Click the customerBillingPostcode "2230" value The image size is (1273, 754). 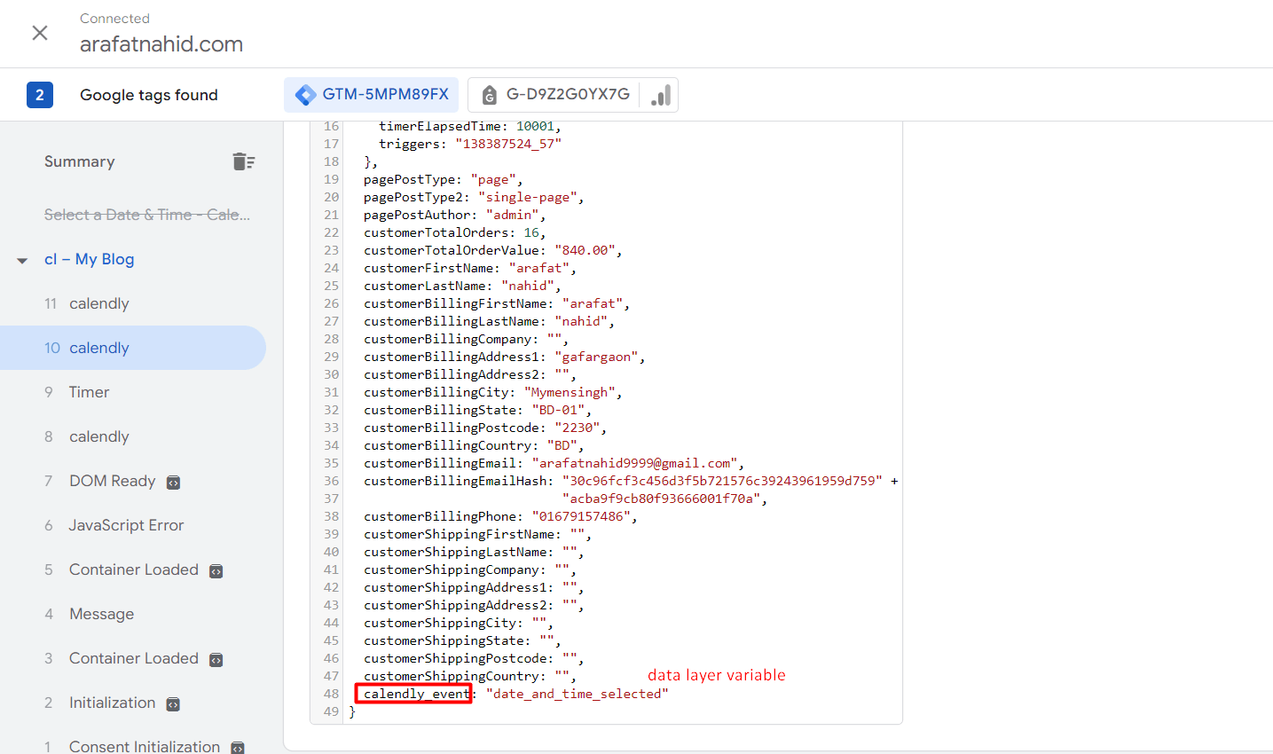pos(578,428)
